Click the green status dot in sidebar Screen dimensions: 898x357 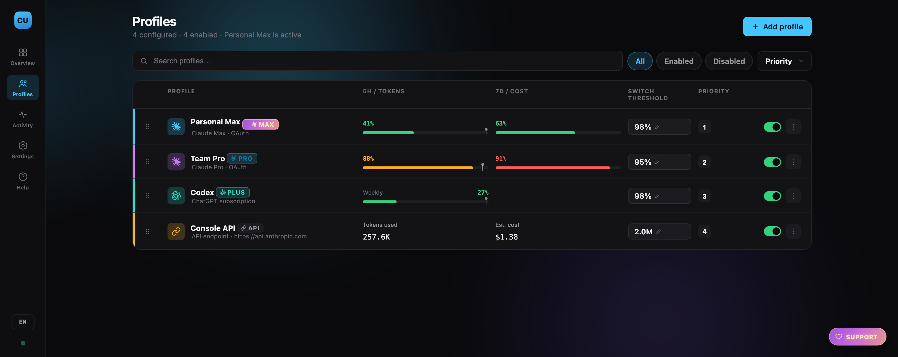point(23,343)
